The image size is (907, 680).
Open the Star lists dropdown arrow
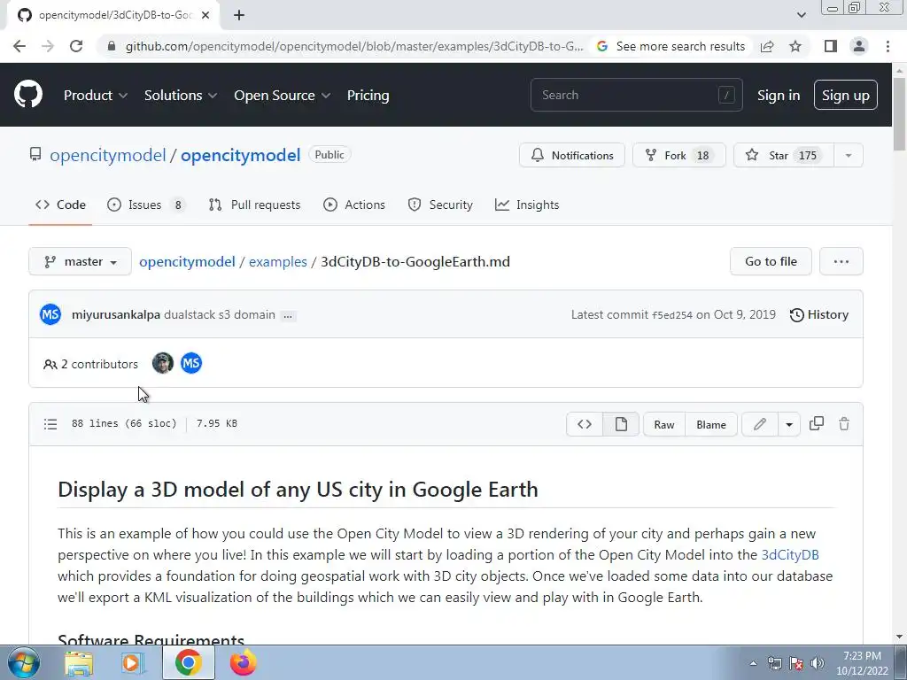[x=848, y=155]
